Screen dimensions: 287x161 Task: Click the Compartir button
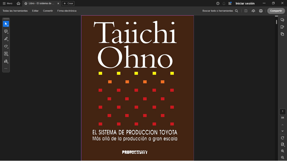point(276,11)
